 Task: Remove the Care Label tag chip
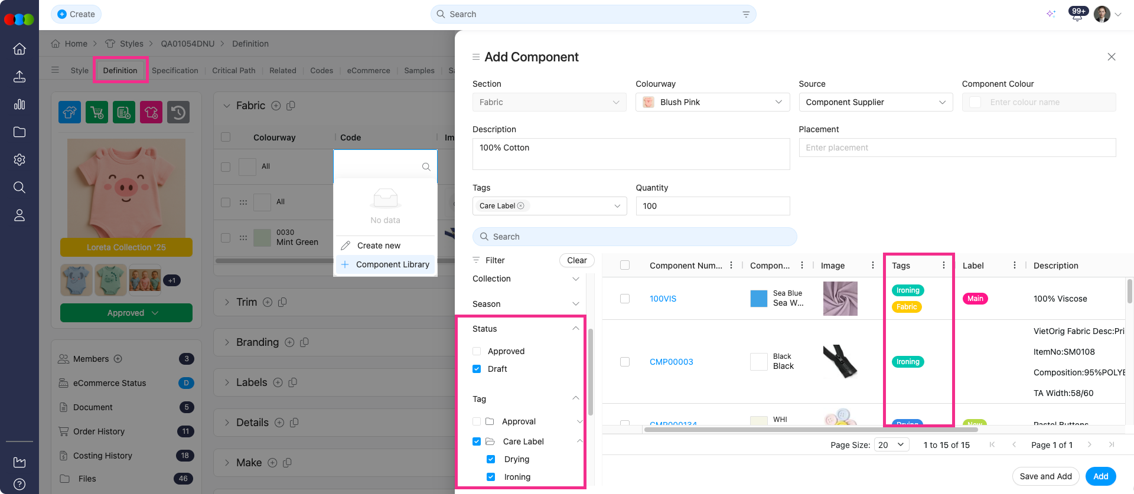(521, 206)
